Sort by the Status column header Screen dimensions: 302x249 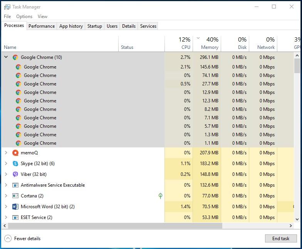click(141, 44)
